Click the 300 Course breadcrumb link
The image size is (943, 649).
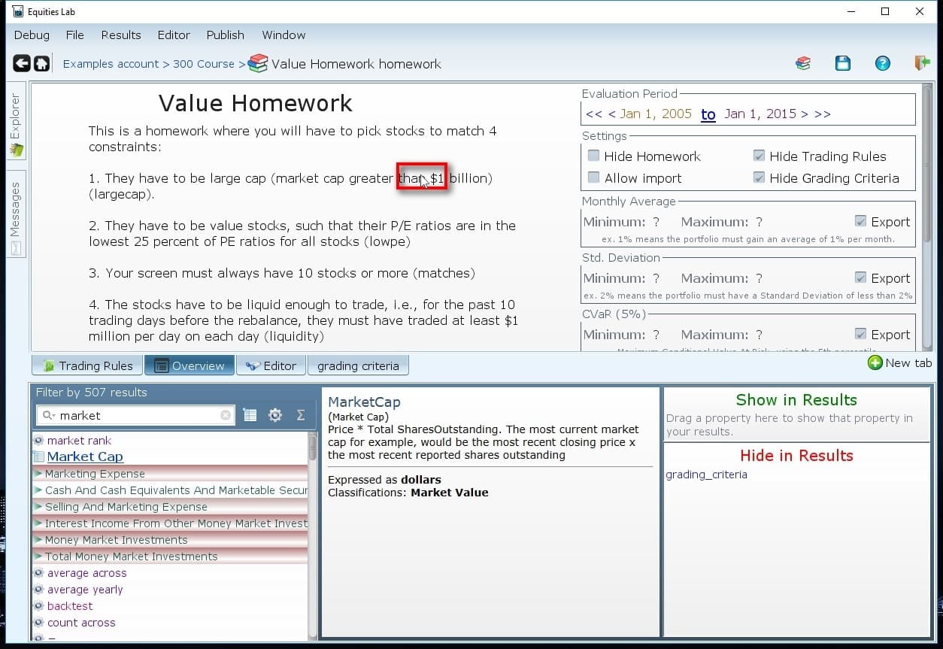204,64
